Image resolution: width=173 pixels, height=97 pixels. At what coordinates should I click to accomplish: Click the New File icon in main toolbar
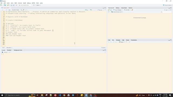point(1,5)
